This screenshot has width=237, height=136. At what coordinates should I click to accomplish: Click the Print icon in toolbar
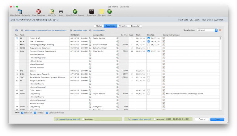click(x=61, y=11)
